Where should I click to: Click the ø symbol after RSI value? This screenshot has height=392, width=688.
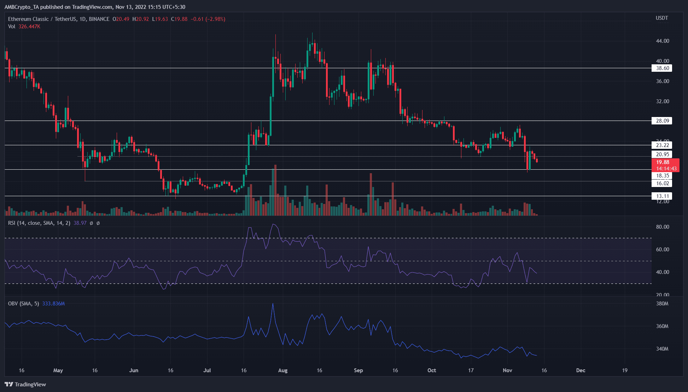tap(91, 223)
